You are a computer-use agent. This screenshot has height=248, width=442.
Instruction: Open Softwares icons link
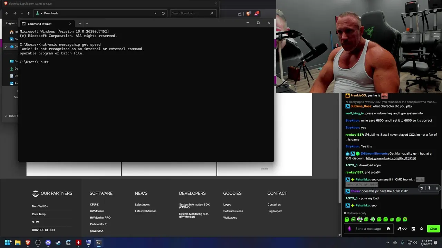[x=233, y=211]
